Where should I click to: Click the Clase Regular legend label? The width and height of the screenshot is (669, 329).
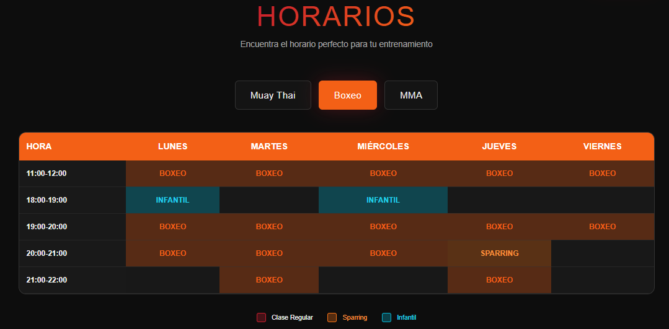pos(292,317)
